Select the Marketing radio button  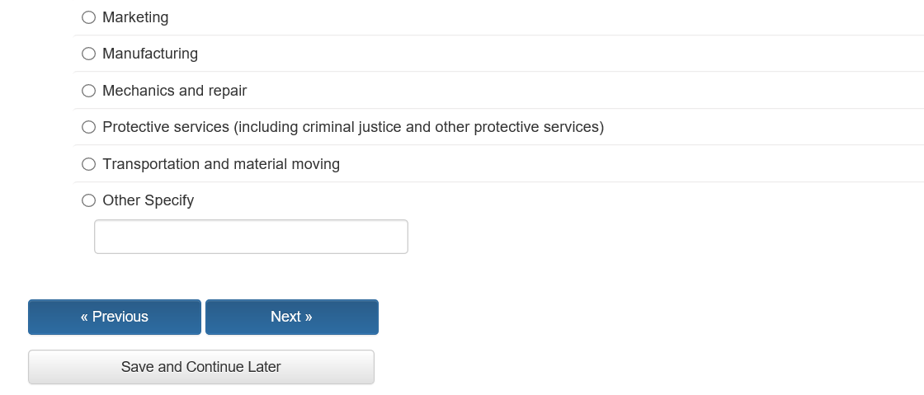[88, 17]
